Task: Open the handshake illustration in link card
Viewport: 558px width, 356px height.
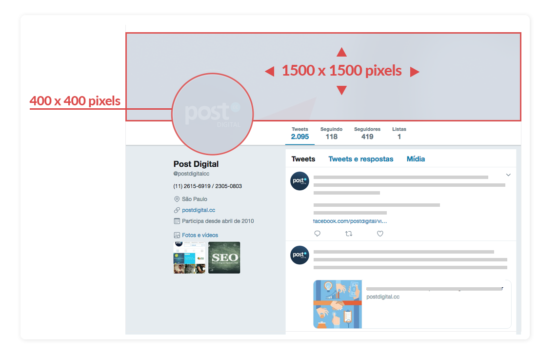Action: click(x=338, y=304)
